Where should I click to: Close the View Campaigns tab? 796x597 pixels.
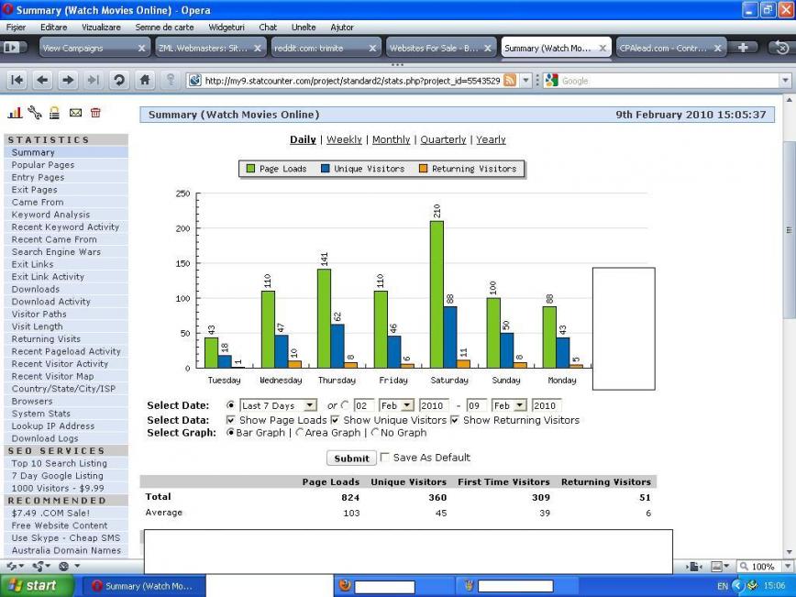coord(141,49)
